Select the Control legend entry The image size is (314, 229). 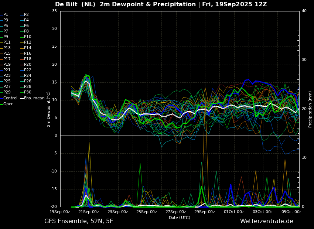click(8, 98)
